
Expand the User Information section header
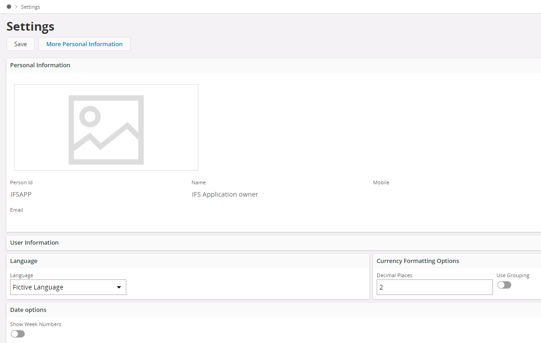34,242
